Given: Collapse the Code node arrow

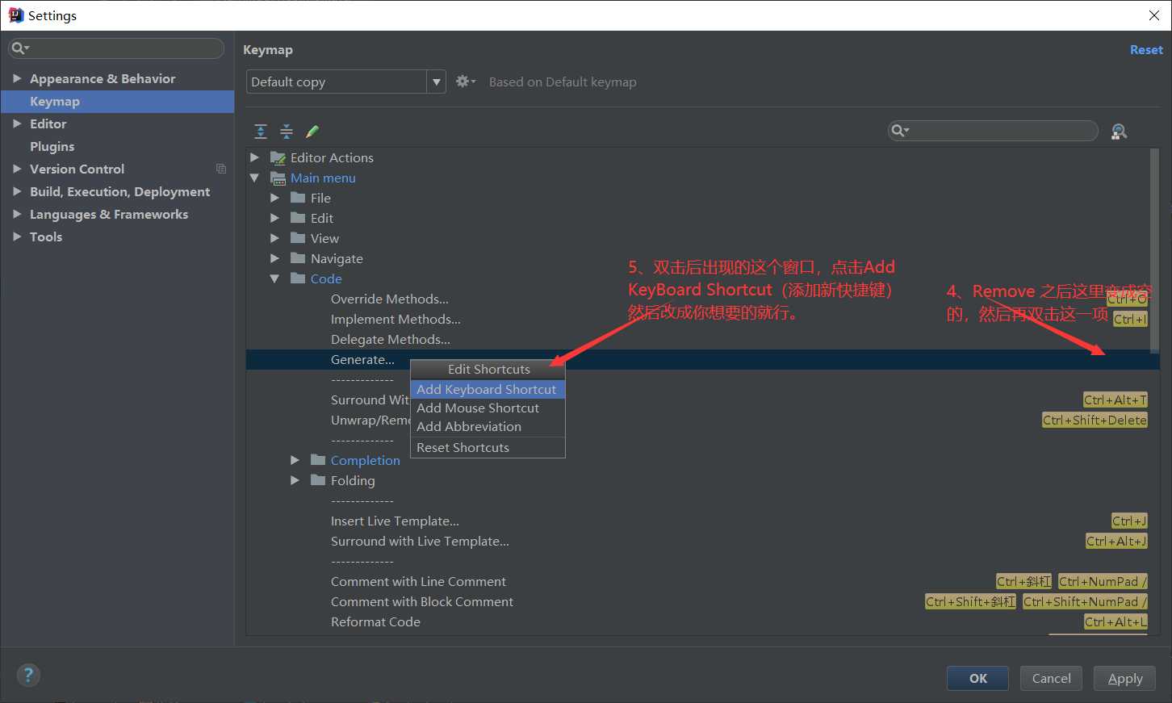Looking at the screenshot, I should [274, 278].
